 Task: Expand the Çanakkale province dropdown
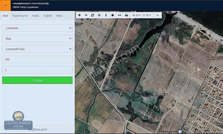pos(37,28)
